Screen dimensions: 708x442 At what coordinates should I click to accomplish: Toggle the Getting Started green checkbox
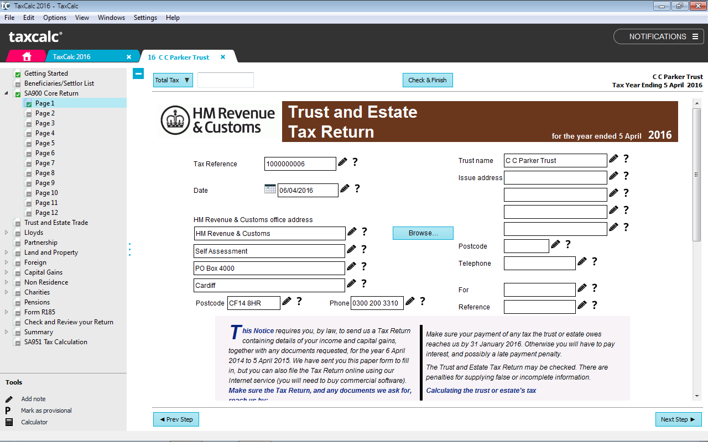click(x=18, y=74)
